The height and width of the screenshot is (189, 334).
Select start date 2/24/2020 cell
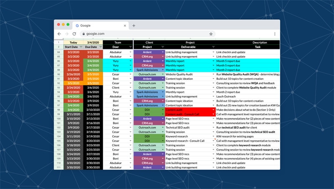tap(73, 87)
